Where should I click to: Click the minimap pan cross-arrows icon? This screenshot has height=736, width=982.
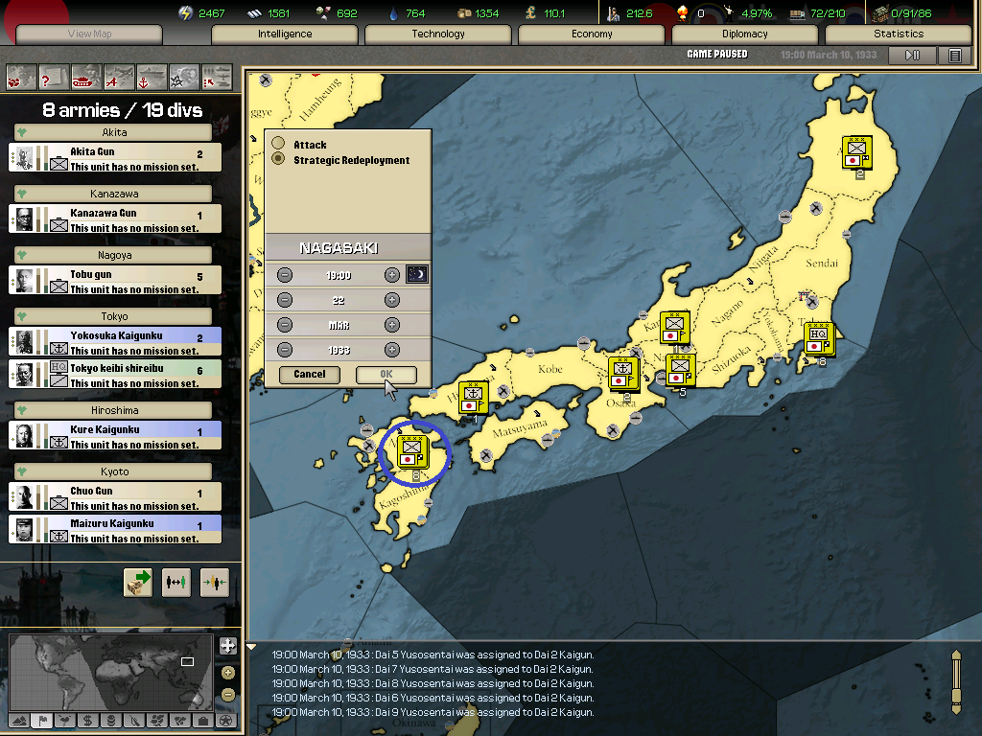pos(228,646)
